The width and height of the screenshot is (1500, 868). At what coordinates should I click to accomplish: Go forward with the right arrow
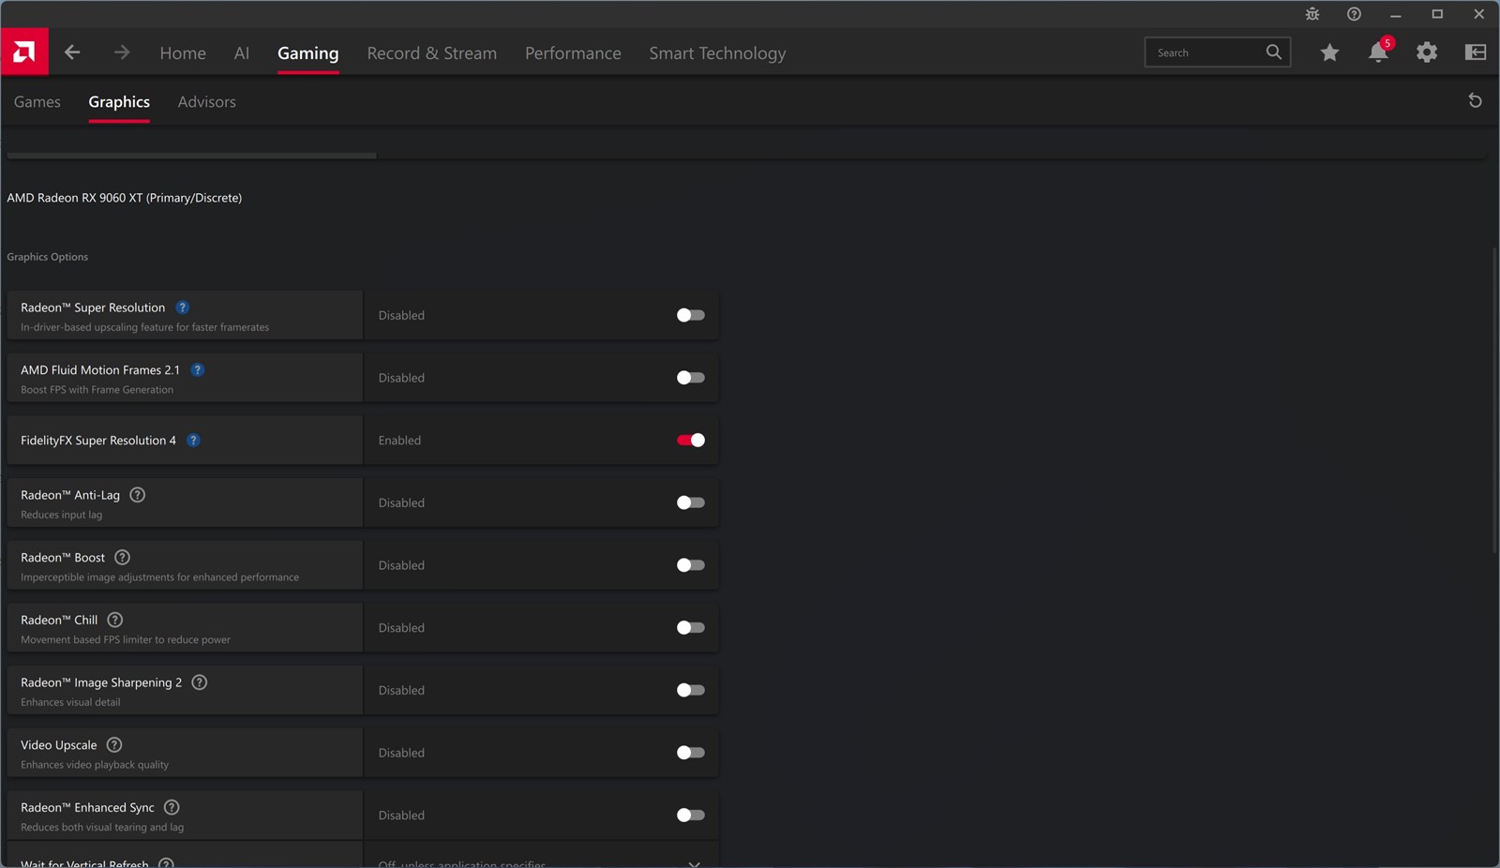(122, 52)
